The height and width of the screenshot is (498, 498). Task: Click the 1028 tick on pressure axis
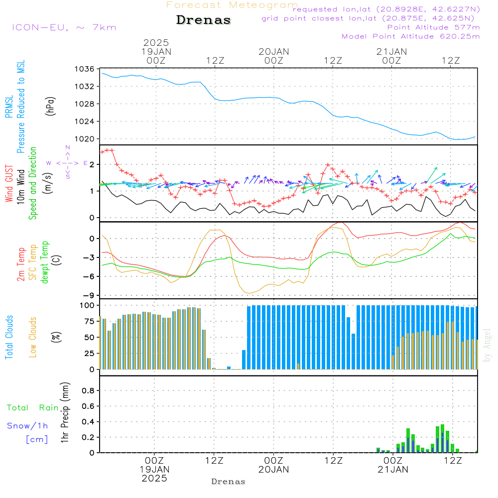85,104
